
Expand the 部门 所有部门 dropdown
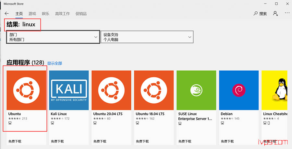click(x=53, y=37)
